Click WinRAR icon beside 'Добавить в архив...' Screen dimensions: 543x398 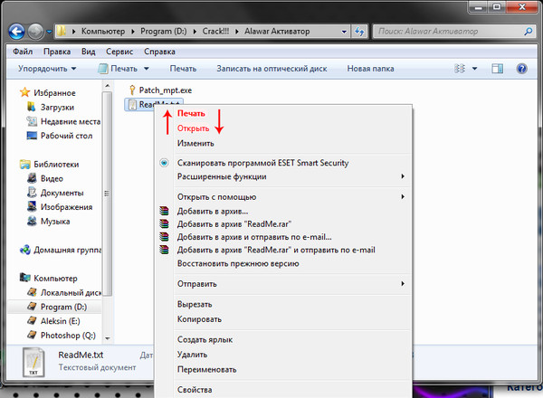[164, 211]
